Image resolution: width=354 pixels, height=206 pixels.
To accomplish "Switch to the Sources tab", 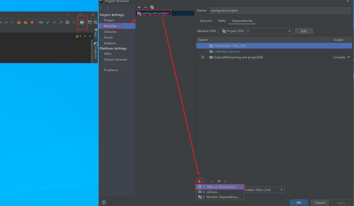I will coord(206,21).
